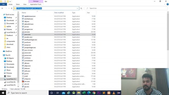Open OneDrive in navigation pane
Screen dimensions: 169x95
[8, 51]
